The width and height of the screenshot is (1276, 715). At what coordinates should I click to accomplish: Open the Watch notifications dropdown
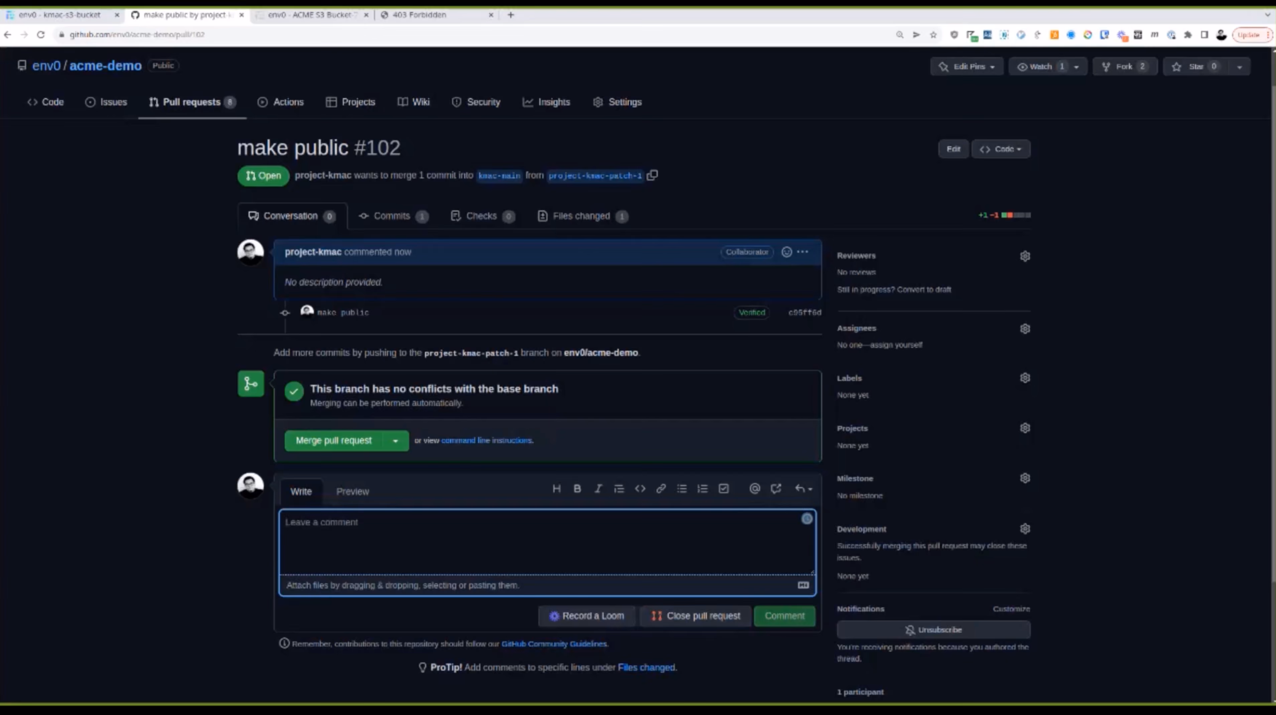(x=1048, y=66)
